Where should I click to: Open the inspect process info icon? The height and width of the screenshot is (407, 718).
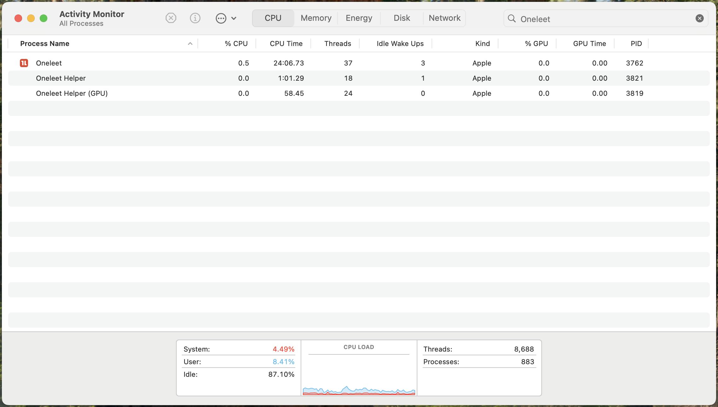coord(195,18)
